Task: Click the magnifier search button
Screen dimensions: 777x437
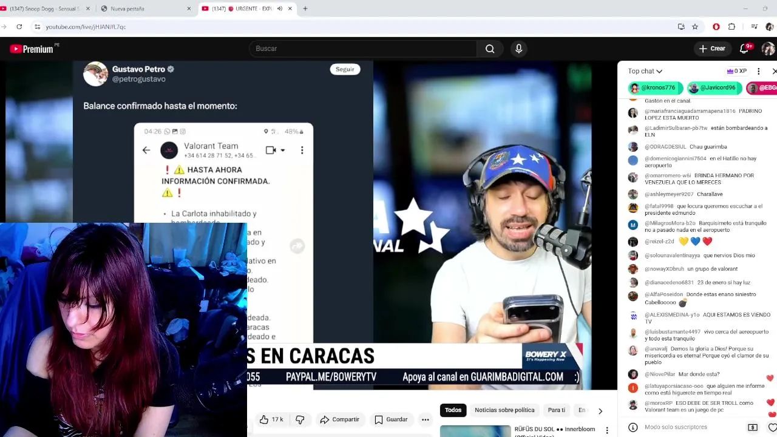Action: pos(490,49)
